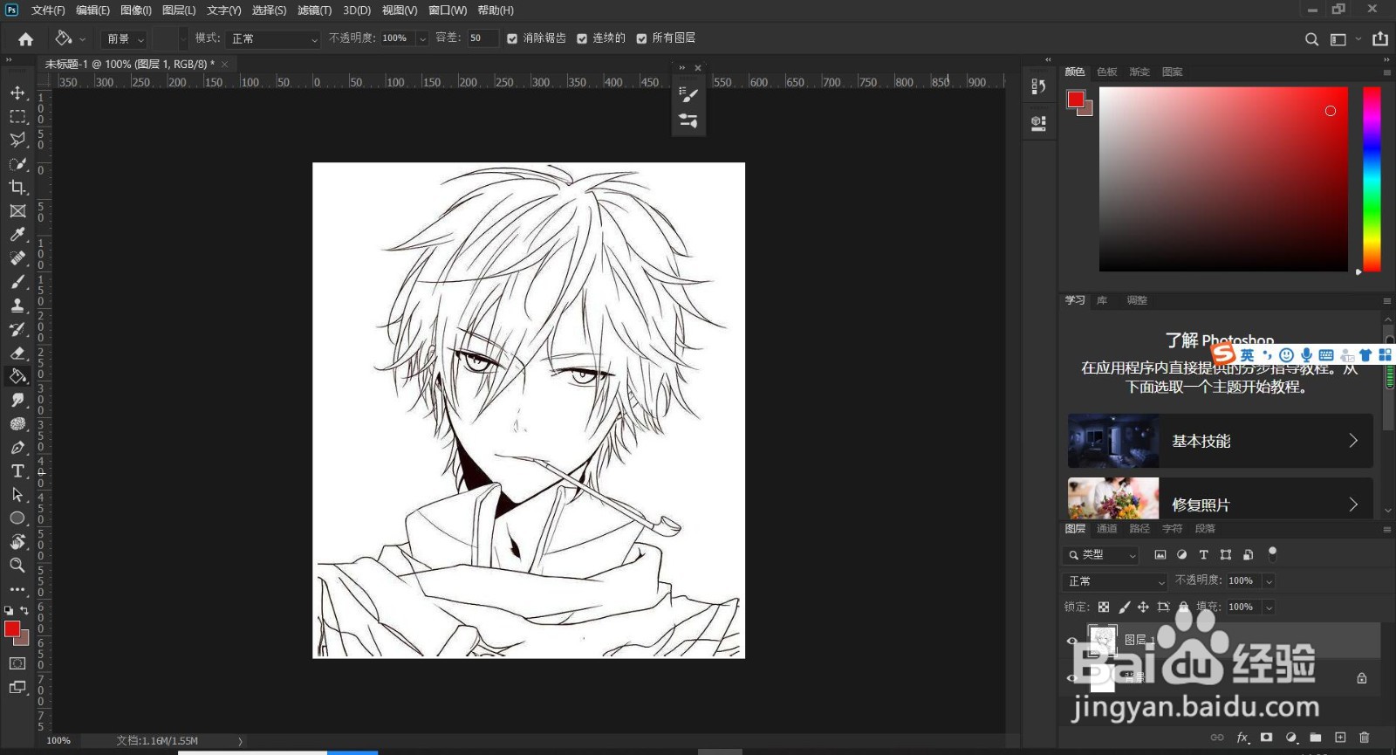
Task: Select the Move tool
Action: click(x=17, y=93)
